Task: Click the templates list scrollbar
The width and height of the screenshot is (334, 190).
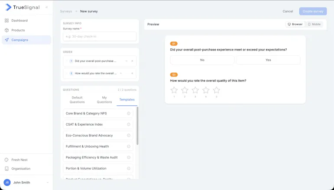Action: [x=137, y=126]
